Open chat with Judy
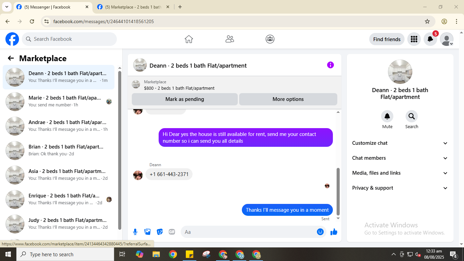The height and width of the screenshot is (261, 464). pyautogui.click(x=59, y=224)
